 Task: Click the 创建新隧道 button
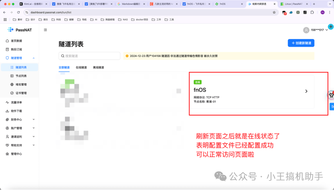click(x=301, y=43)
